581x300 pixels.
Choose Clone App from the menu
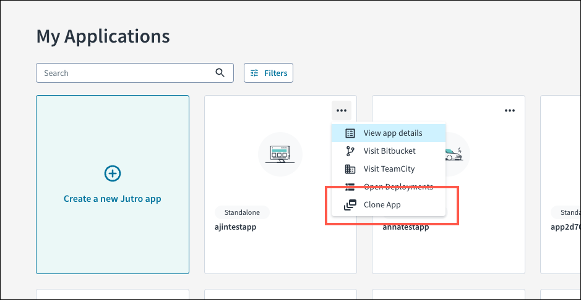(x=389, y=204)
